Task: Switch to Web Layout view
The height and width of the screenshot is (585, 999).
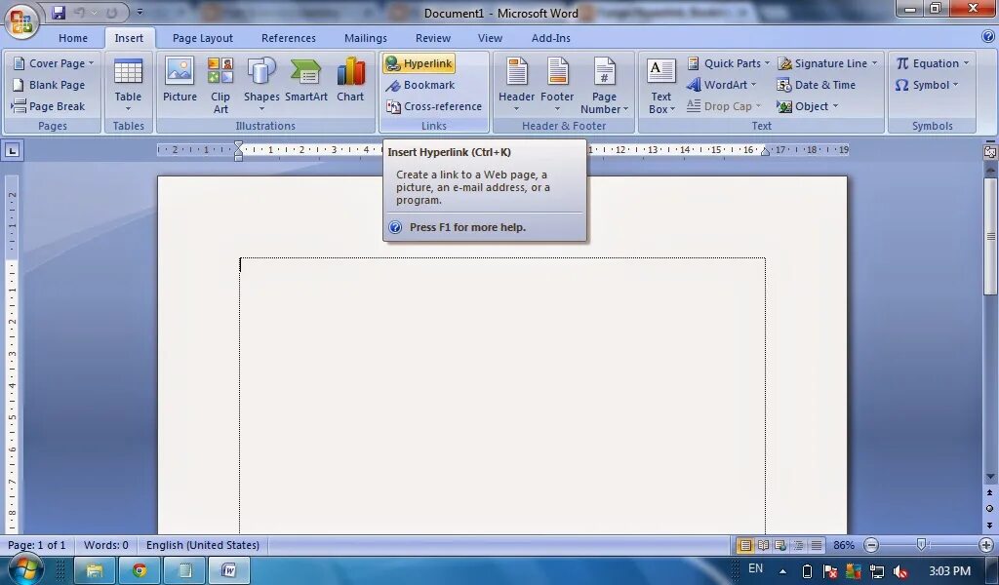Action: (779, 545)
